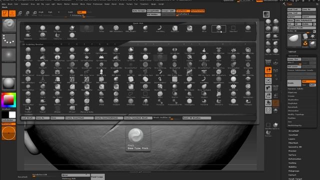Click the Divide button in Geometry
The height and width of the screenshot is (180, 320).
point(294,83)
